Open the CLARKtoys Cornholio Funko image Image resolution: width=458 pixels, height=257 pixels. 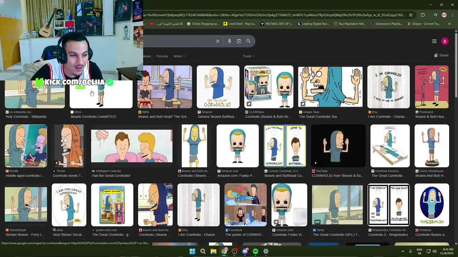click(x=269, y=87)
